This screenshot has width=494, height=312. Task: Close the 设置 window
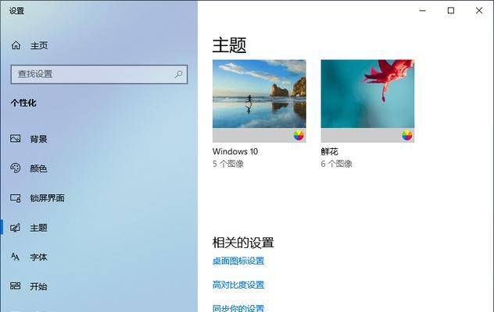click(x=479, y=11)
